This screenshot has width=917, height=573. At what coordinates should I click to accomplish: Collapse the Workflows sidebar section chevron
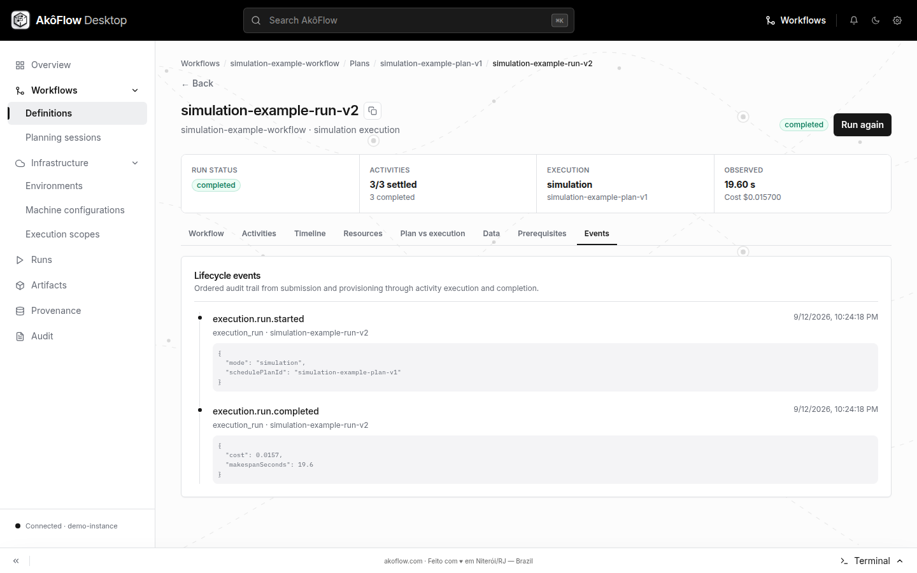[x=135, y=90]
